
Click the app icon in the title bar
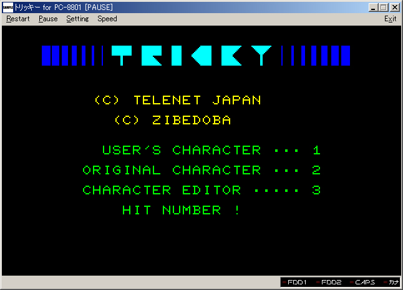(7, 7)
